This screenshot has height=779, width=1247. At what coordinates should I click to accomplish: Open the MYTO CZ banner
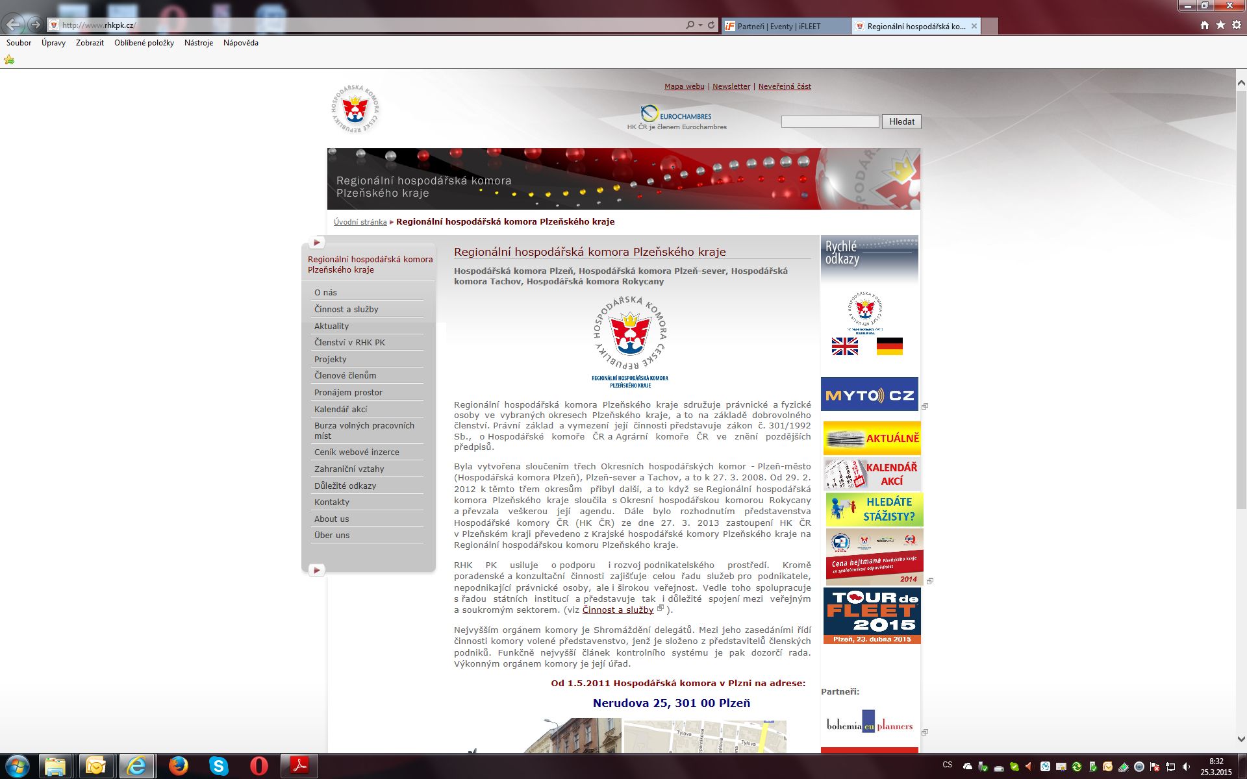869,394
